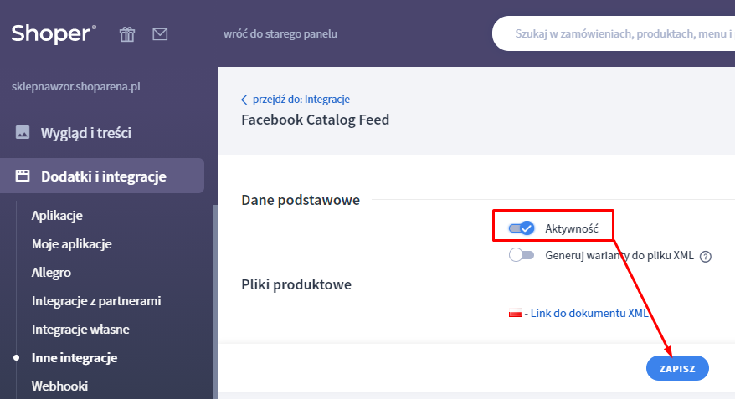Collapse the Dodatki i integracje section

(x=103, y=176)
